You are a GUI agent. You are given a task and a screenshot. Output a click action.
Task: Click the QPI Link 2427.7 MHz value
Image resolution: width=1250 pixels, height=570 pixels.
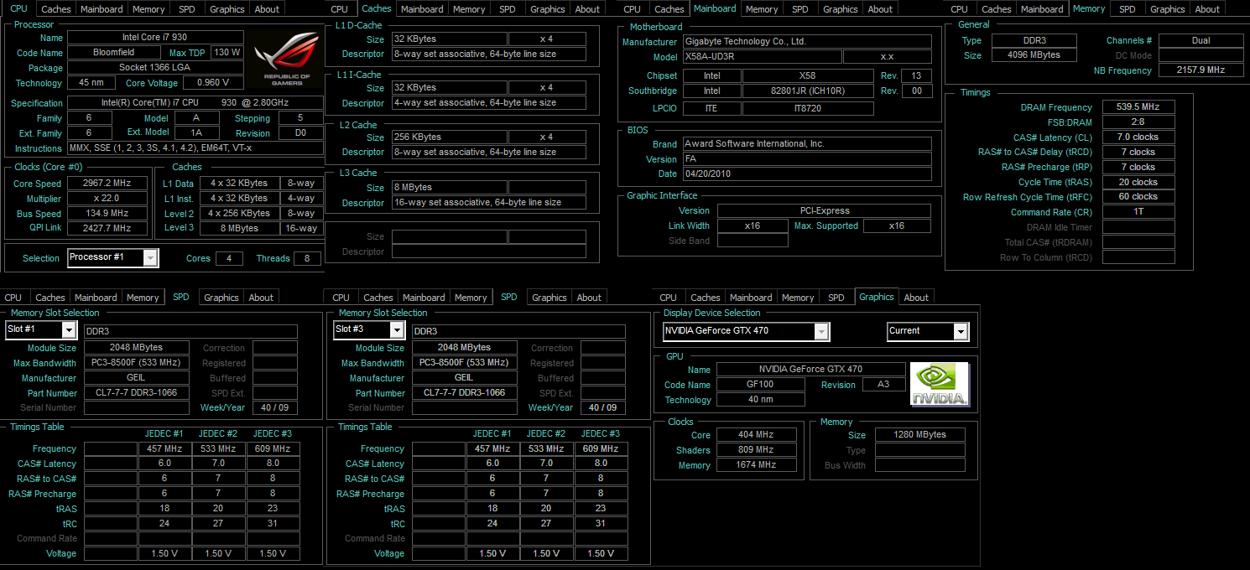pyautogui.click(x=107, y=228)
